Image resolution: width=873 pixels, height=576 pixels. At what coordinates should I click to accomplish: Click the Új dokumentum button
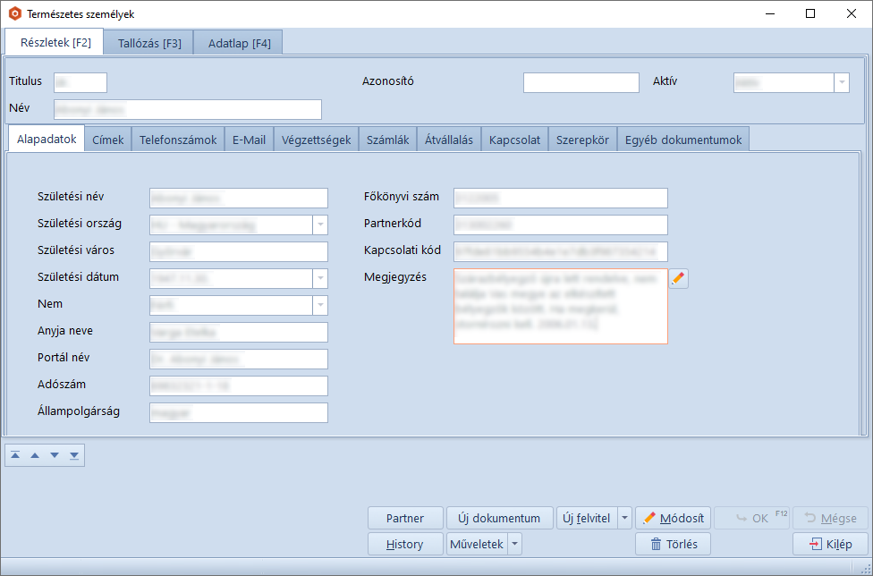pyautogui.click(x=499, y=518)
